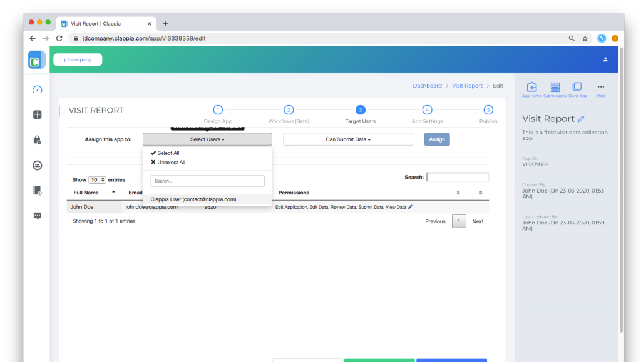Bookmark the page with the star icon

585,38
